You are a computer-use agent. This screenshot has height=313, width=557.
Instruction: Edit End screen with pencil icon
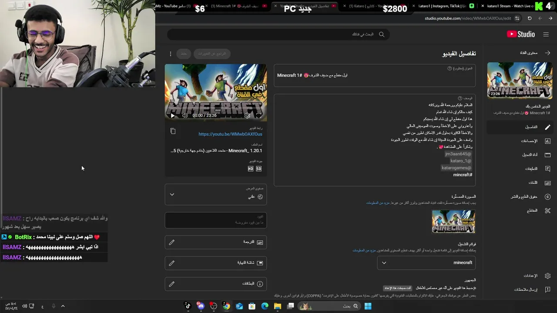pos(171,263)
